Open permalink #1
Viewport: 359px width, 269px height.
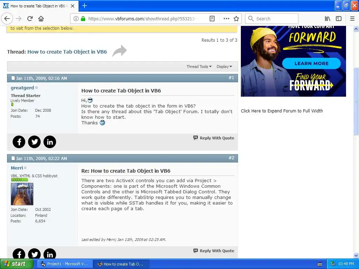231,78
